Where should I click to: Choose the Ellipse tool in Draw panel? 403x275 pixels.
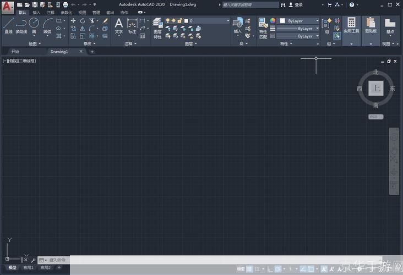(59, 28)
